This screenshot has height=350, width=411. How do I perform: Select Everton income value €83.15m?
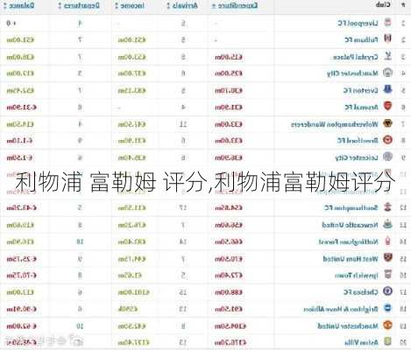[x=131, y=91]
